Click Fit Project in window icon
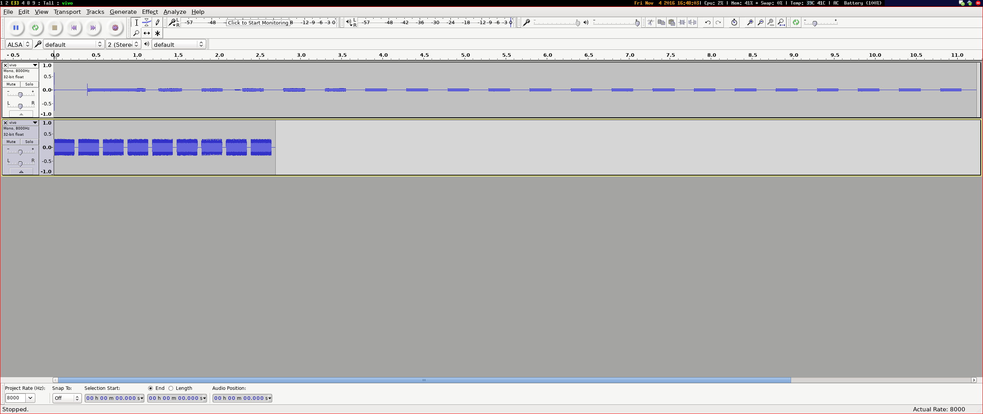The image size is (983, 414). [781, 23]
